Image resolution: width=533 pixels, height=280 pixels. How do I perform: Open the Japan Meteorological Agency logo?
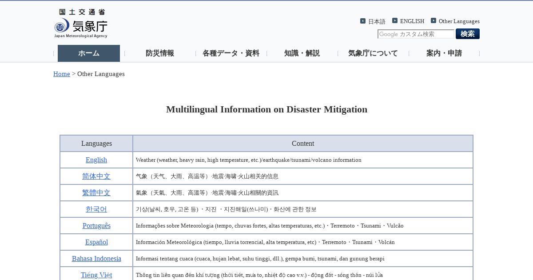[81, 24]
